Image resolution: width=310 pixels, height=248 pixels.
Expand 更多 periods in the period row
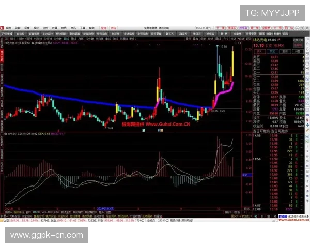click(x=132, y=39)
